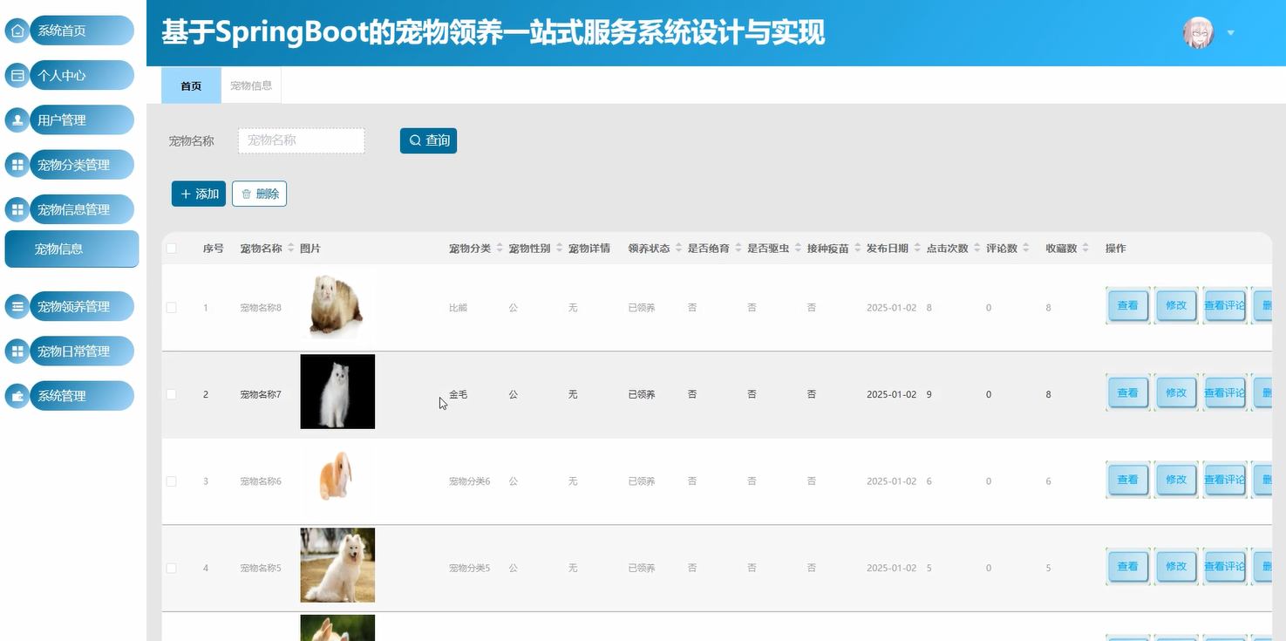
Task: Click the grid icon beside 宠物日常管理
Action: [17, 351]
